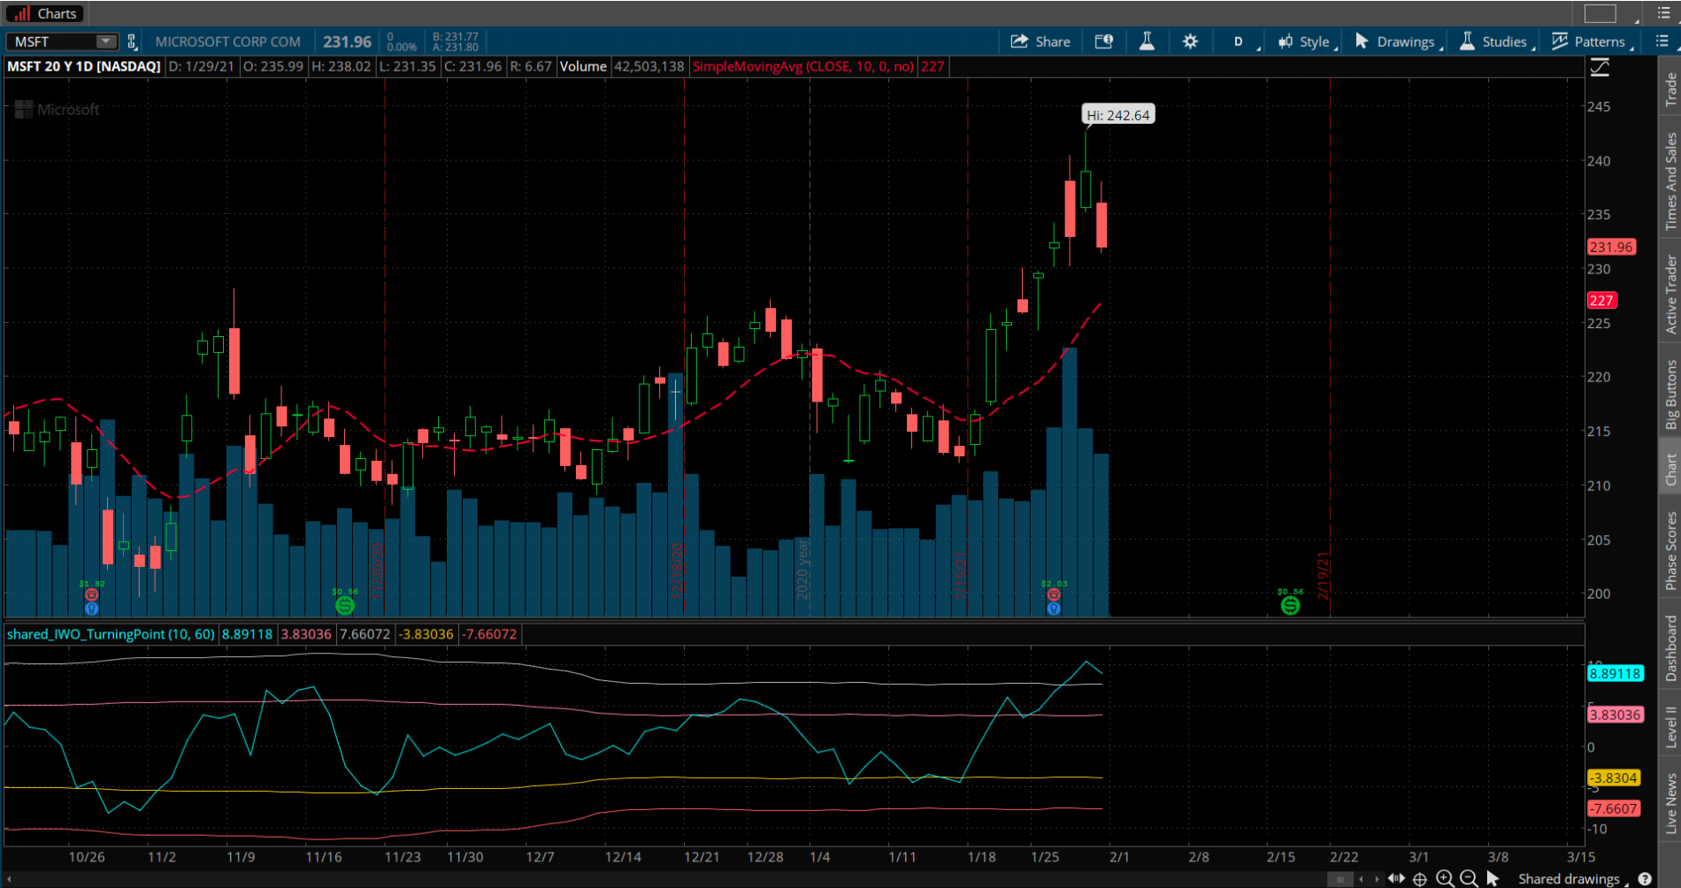The width and height of the screenshot is (1681, 888).
Task: Open the Patterns menu
Action: [x=1593, y=42]
